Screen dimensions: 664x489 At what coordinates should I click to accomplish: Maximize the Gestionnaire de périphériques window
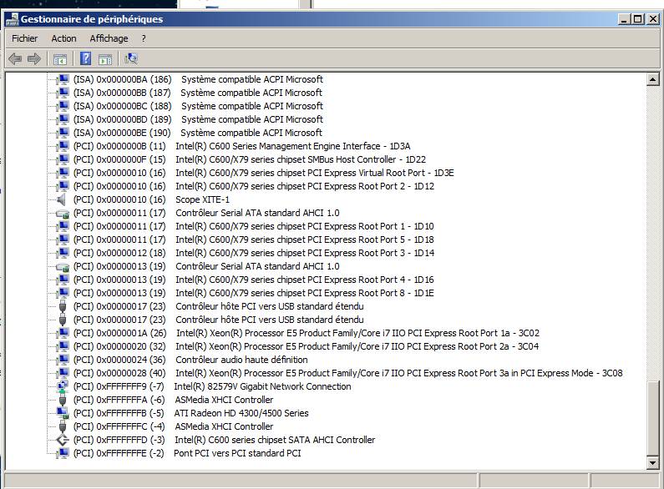pos(637,19)
